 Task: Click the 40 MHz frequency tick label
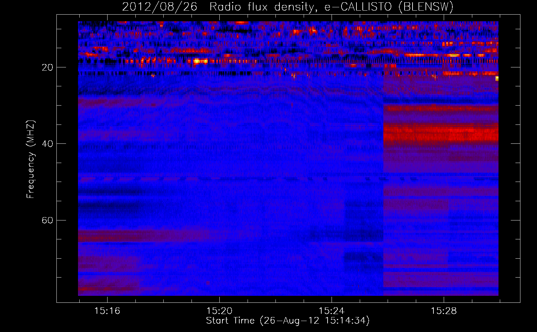[x=47, y=144]
